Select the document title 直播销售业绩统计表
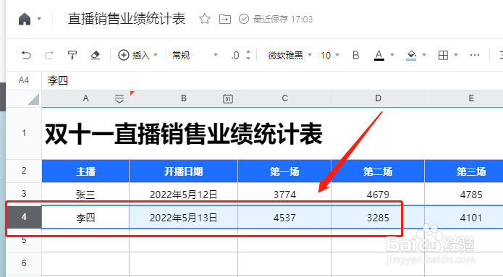The height and width of the screenshot is (277, 503). coord(127,19)
